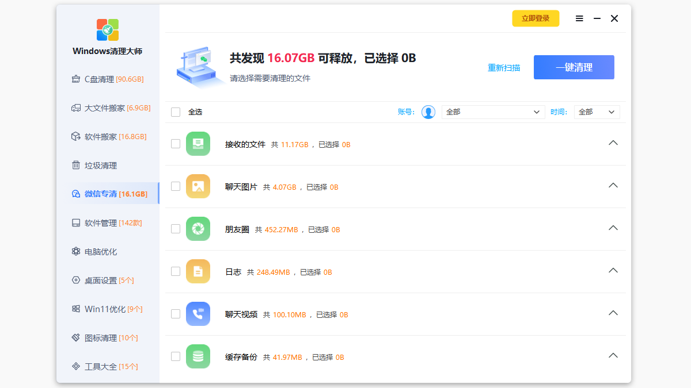This screenshot has width=691, height=388.
Task: Click 请选择需要清理的文件 hint text
Action: click(270, 78)
